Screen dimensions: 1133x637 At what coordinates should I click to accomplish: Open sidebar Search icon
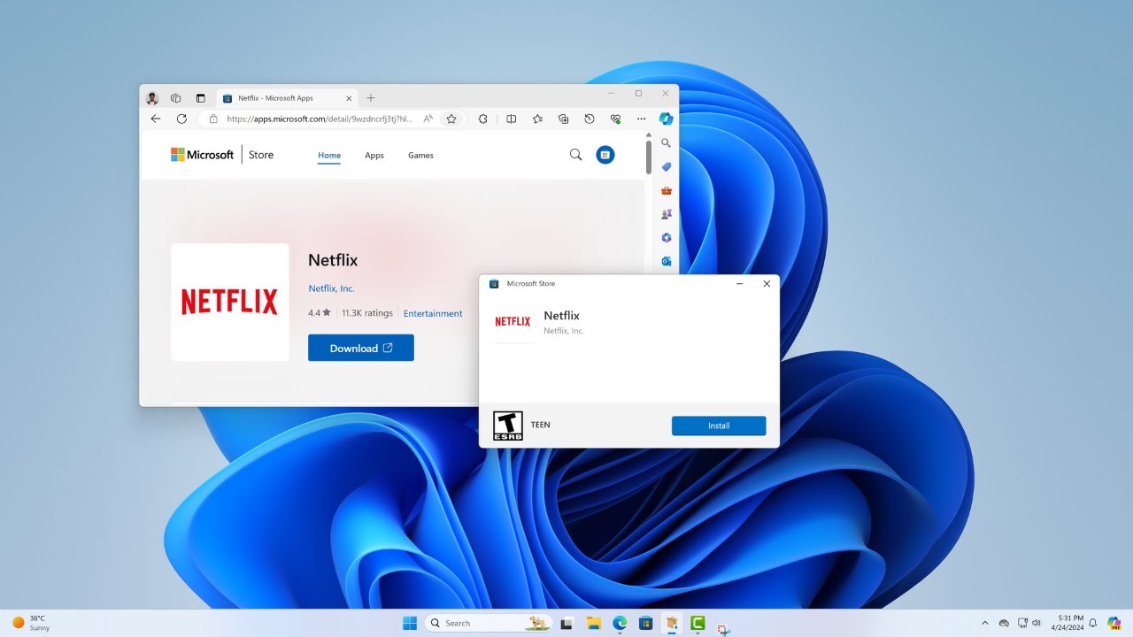667,142
